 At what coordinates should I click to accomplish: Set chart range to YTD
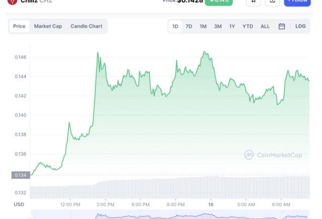point(248,26)
